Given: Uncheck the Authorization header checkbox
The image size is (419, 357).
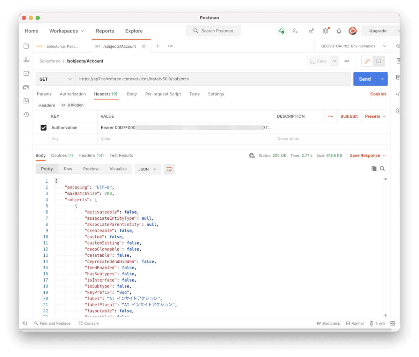Looking at the screenshot, I should [x=43, y=127].
